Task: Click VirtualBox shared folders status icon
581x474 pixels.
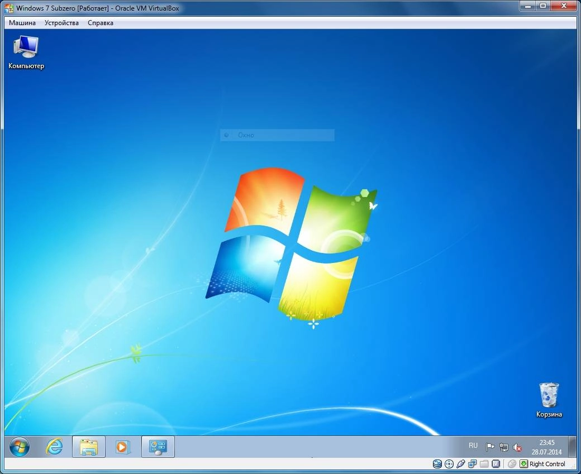Action: click(x=484, y=463)
